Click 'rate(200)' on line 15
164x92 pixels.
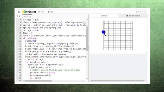tap(30, 41)
